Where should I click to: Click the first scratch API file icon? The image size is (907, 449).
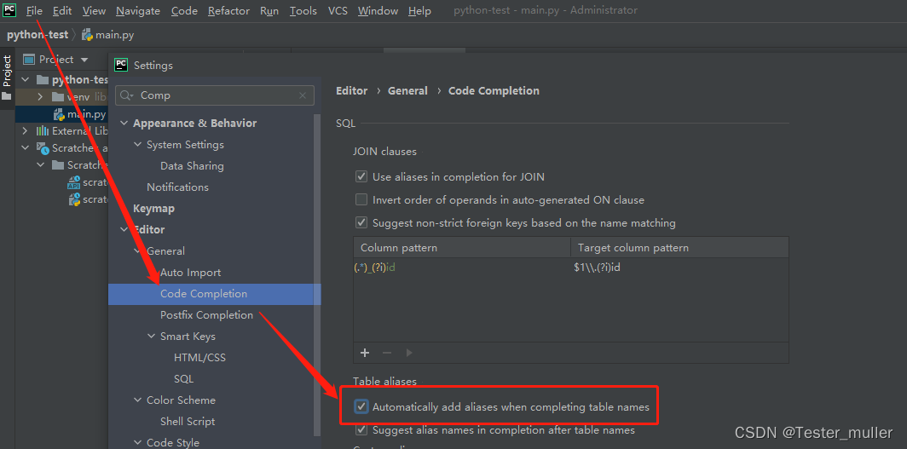73,183
